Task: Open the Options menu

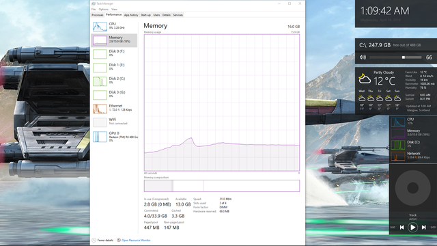Action: click(103, 9)
